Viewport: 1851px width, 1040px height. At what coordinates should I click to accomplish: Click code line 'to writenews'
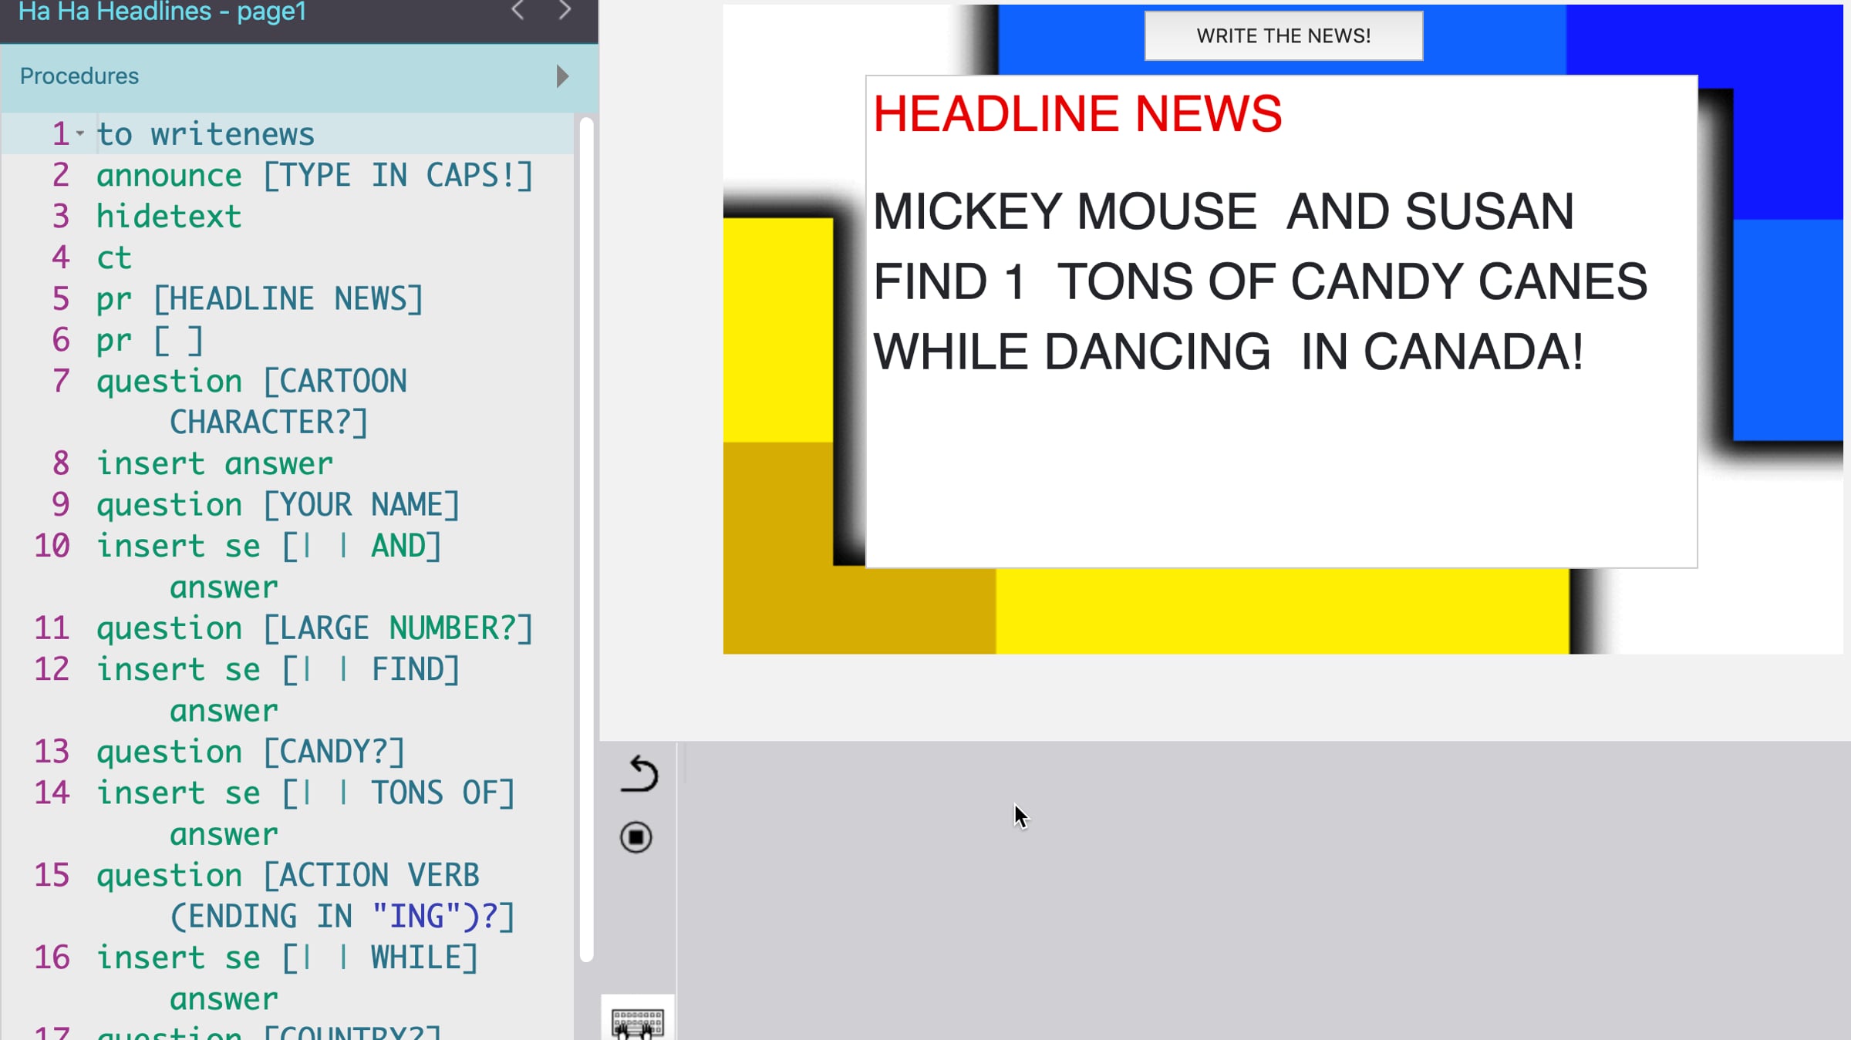click(205, 134)
